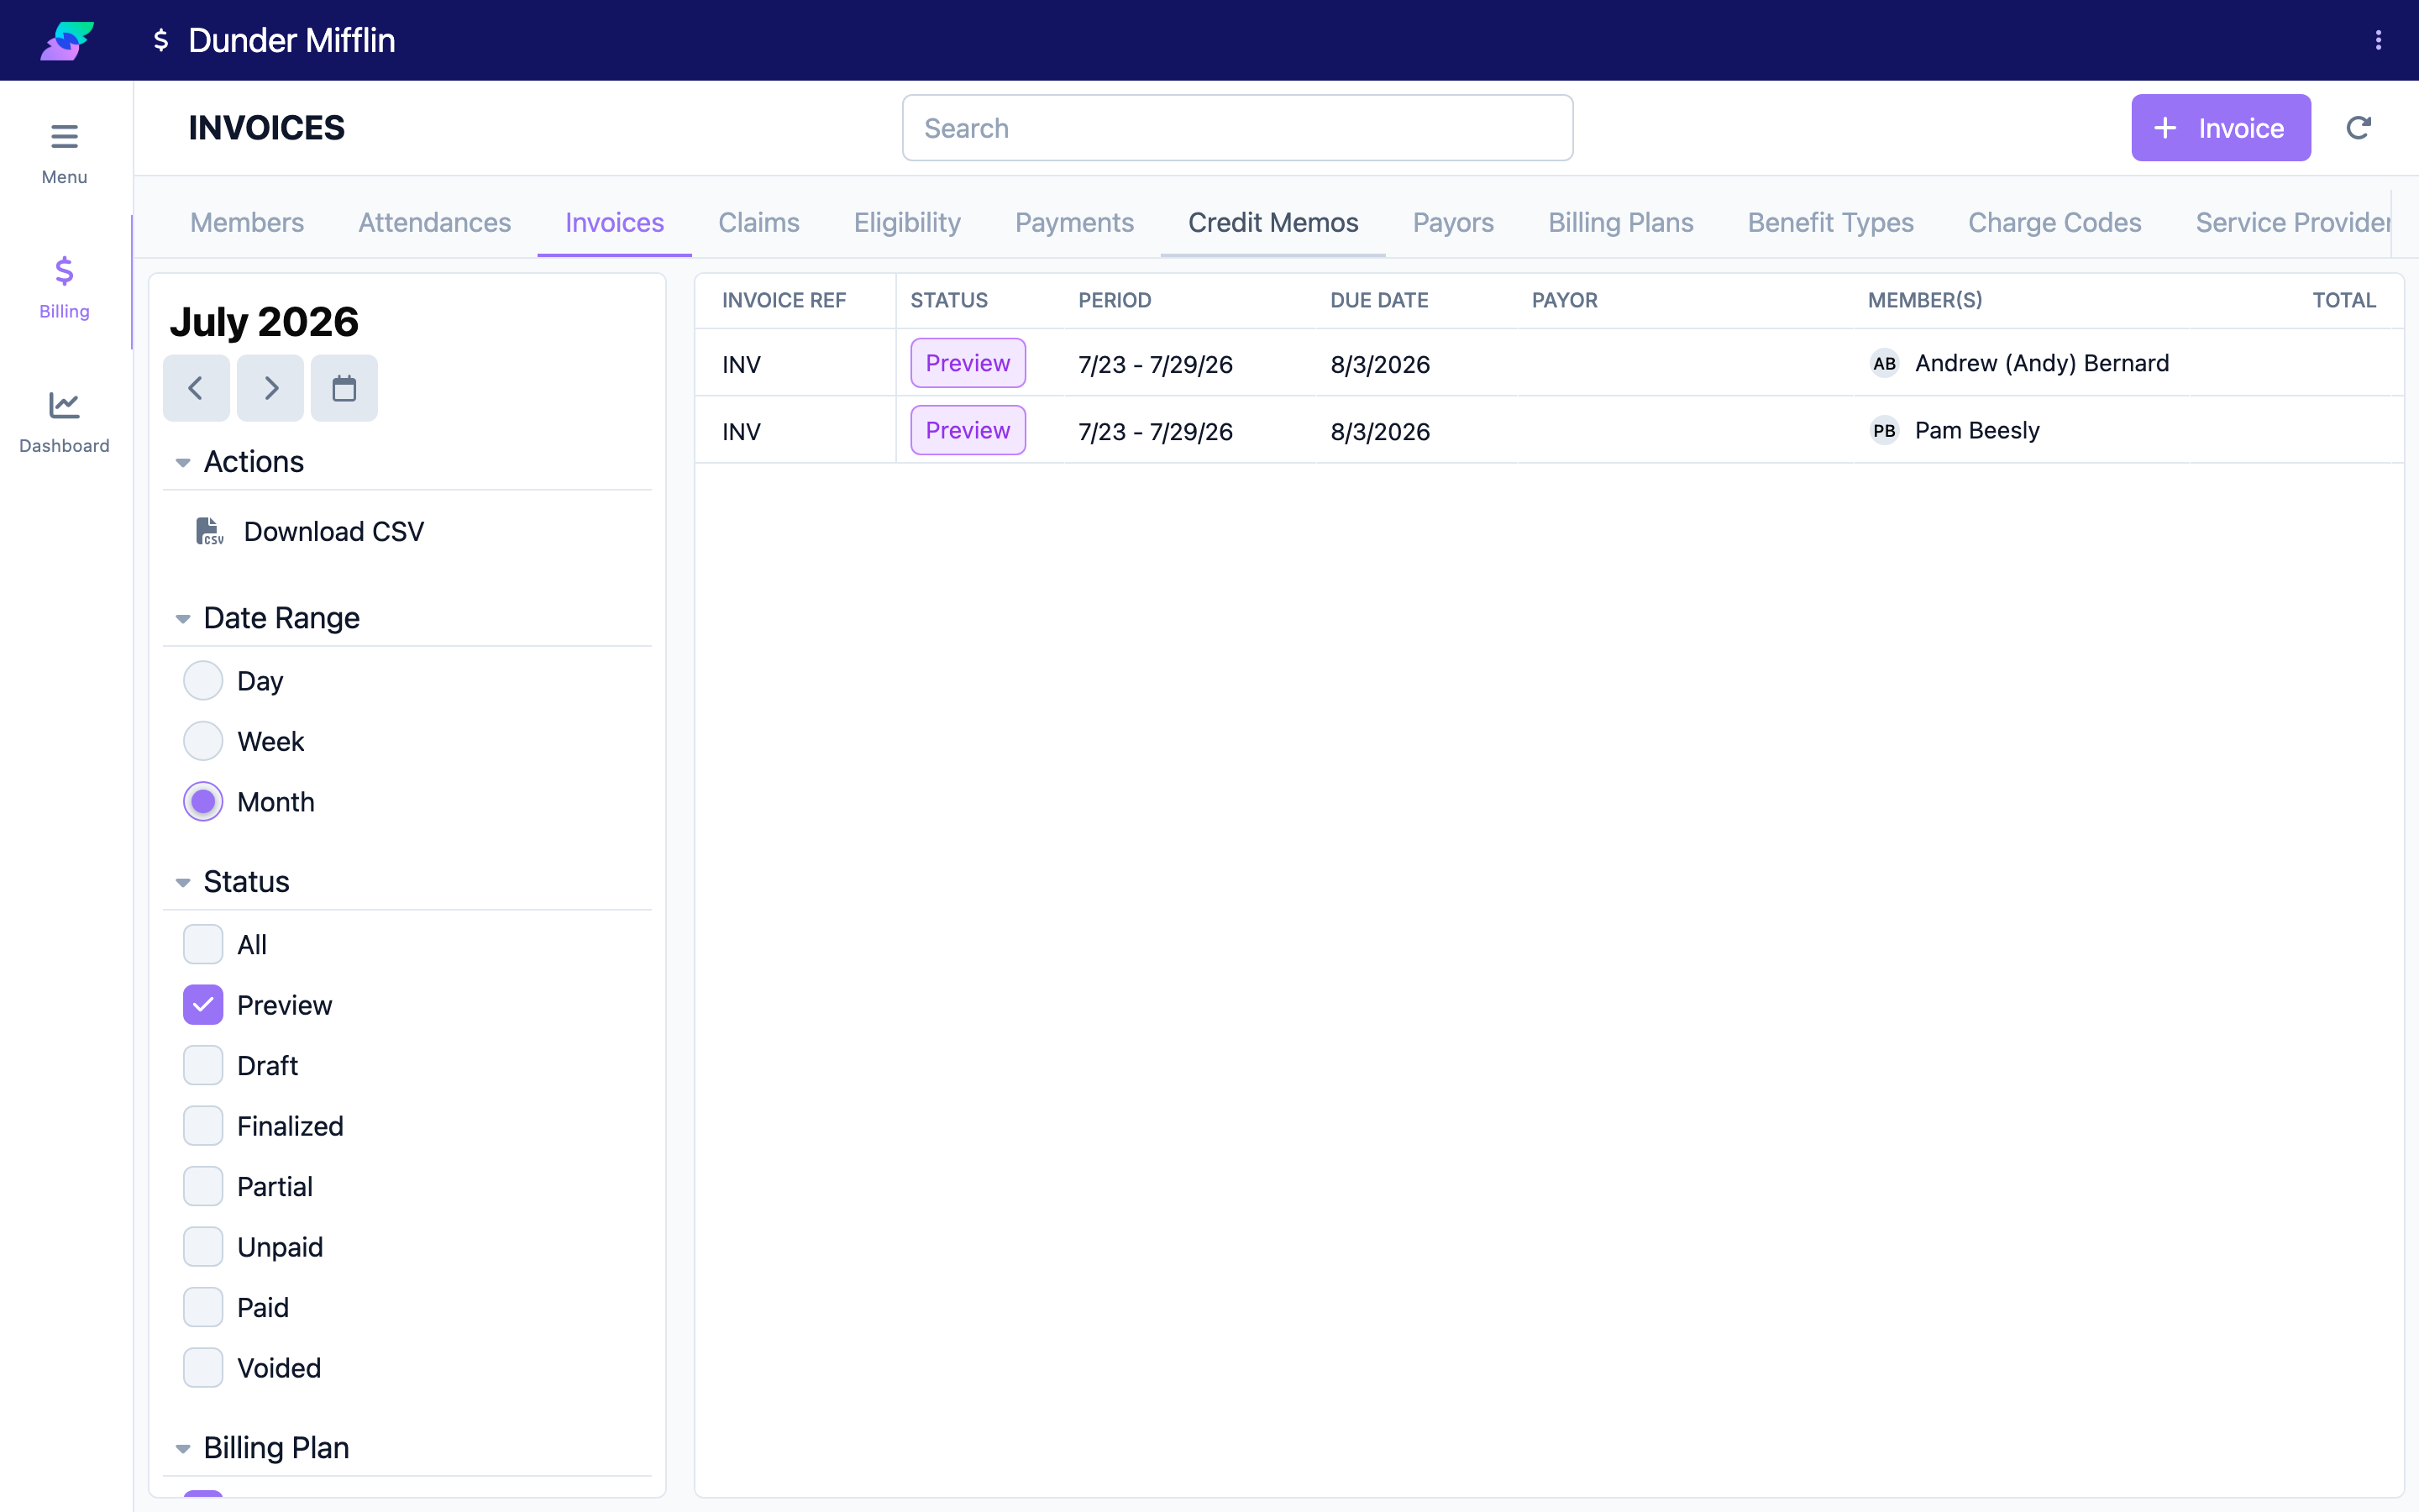2419x1512 pixels.
Task: Switch to the Credit Memos tab
Action: tap(1272, 222)
